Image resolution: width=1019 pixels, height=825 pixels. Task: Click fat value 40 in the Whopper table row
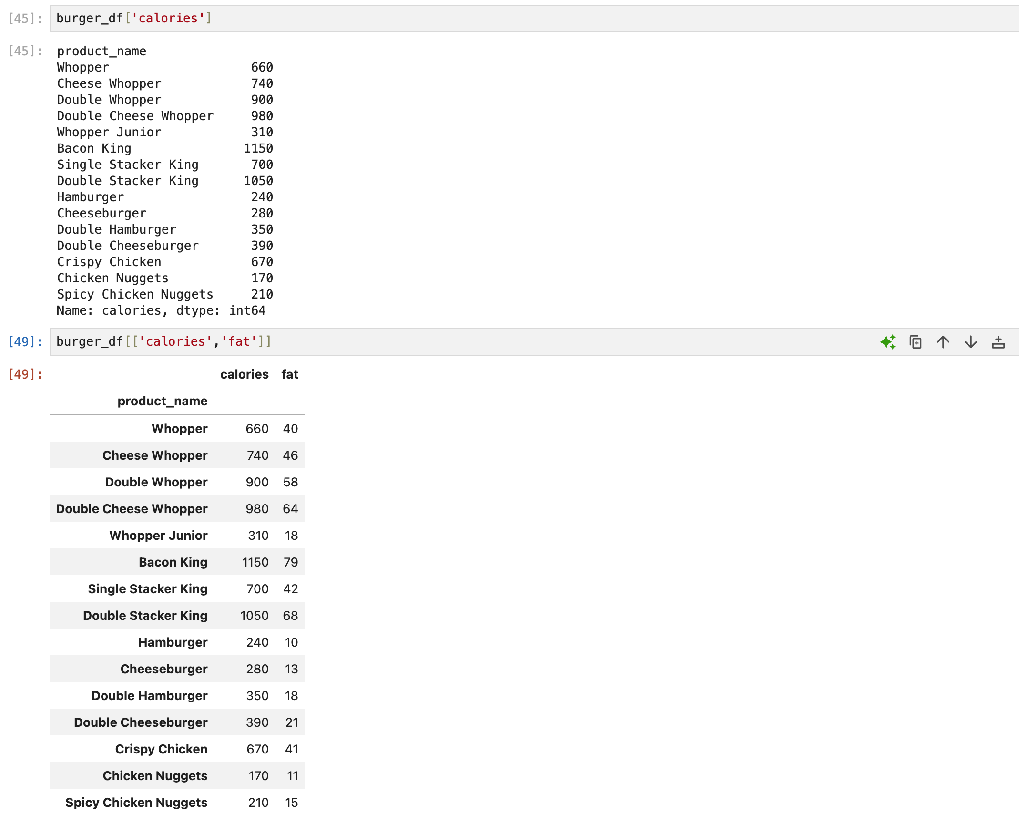(x=290, y=429)
